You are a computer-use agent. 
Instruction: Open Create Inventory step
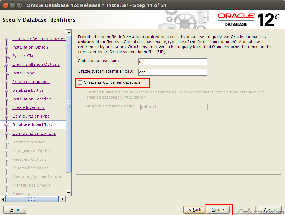coord(28,107)
